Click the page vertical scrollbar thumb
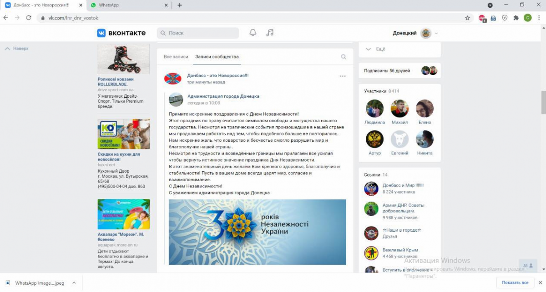546x292 pixels. coord(543,102)
